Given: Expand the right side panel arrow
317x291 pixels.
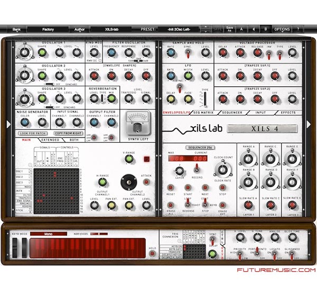Looking at the screenshot, I should click(x=309, y=124).
